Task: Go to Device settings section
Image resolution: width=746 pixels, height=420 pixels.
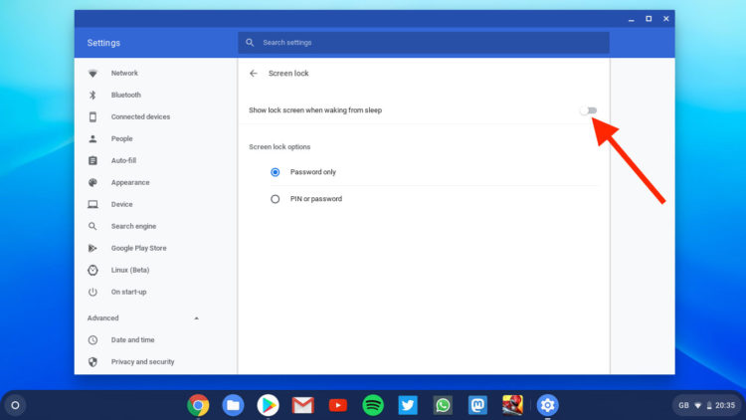Action: coord(121,204)
